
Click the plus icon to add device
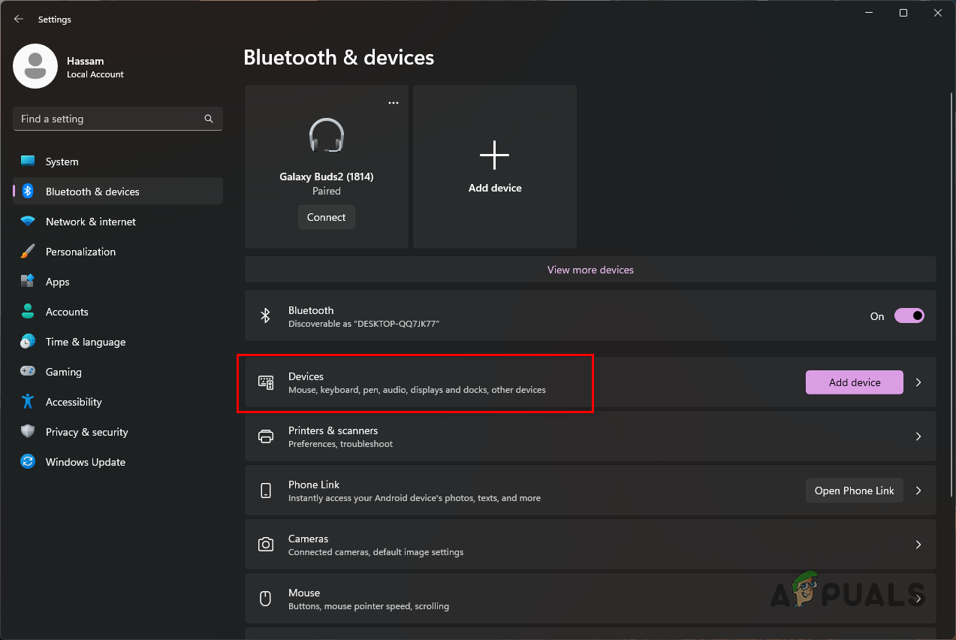point(494,155)
